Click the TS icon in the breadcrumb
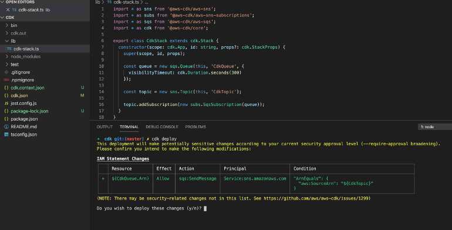 pyautogui.click(x=109, y=2)
